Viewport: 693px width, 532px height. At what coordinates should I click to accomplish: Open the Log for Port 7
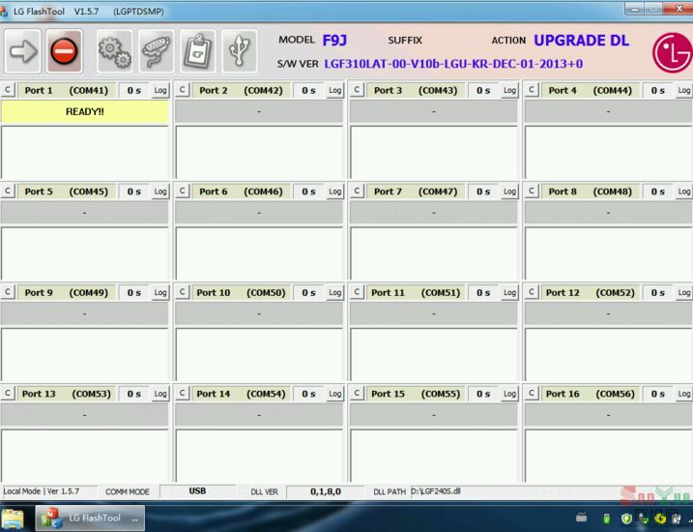pyautogui.click(x=509, y=192)
